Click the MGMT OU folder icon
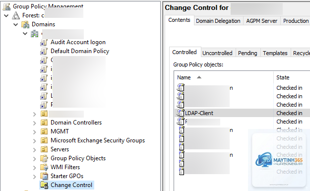The height and width of the screenshot is (191, 310). [44, 131]
